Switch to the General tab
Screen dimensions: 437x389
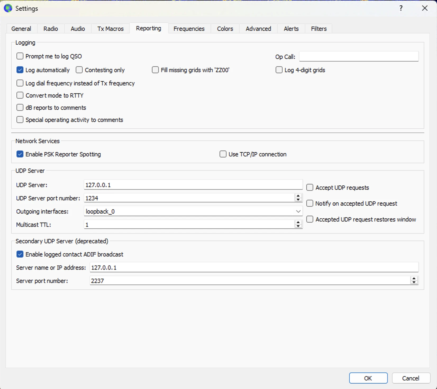point(21,29)
